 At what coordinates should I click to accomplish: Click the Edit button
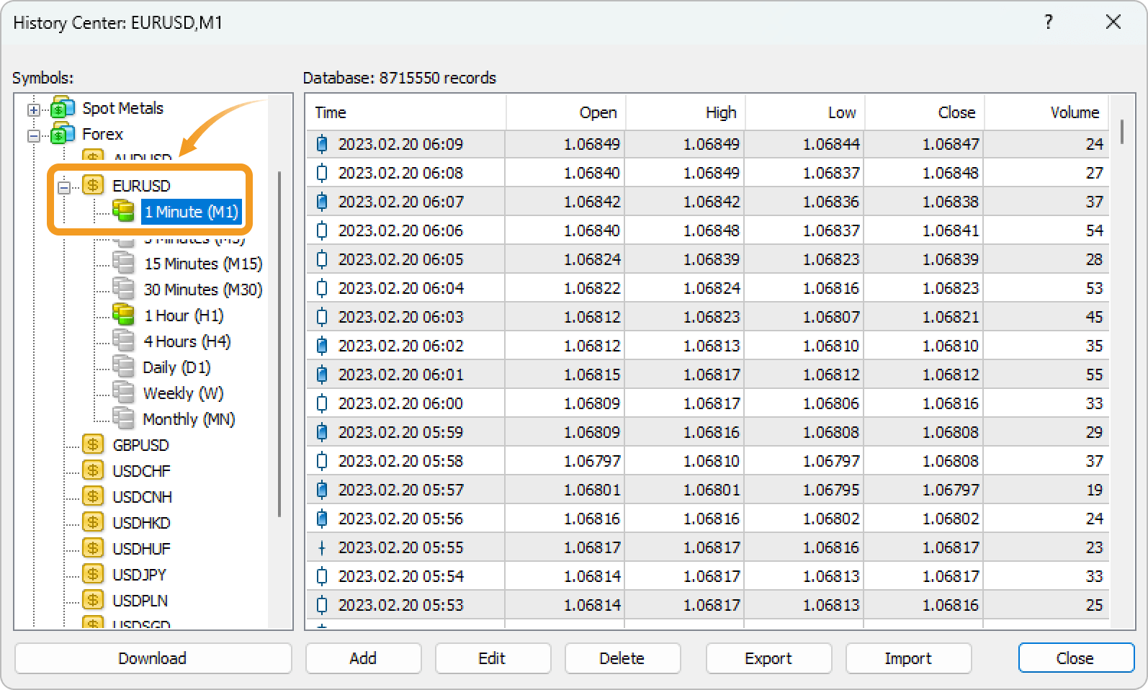point(493,658)
